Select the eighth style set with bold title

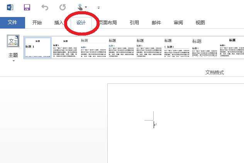pyautogui.click(x=232, y=48)
